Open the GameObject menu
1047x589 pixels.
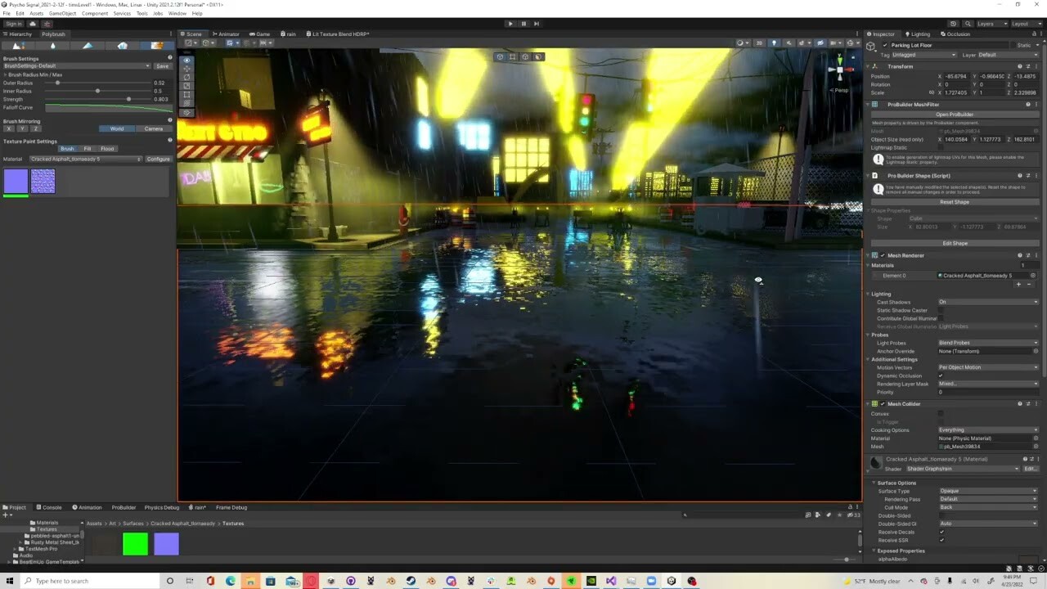[61, 13]
